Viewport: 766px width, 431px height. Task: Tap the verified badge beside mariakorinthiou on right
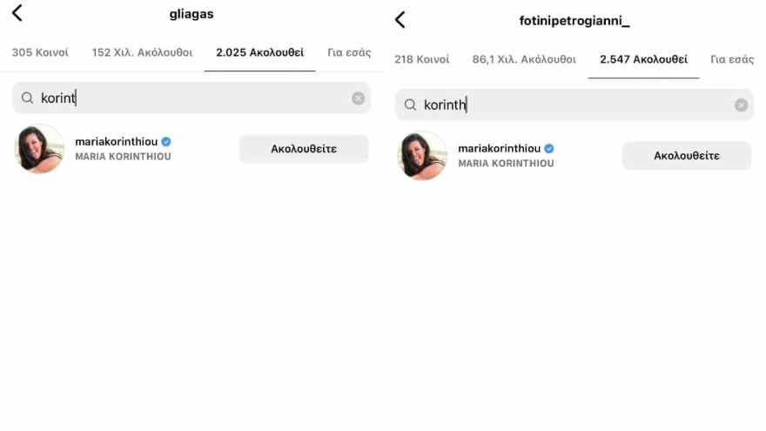(549, 149)
